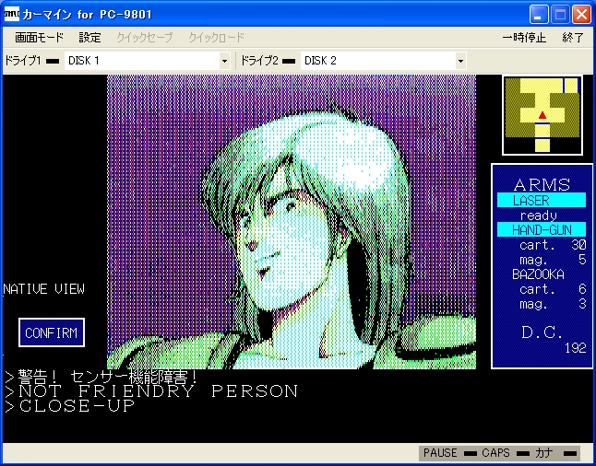
Task: Click the Drive 2 activity indicator
Action: 289,61
